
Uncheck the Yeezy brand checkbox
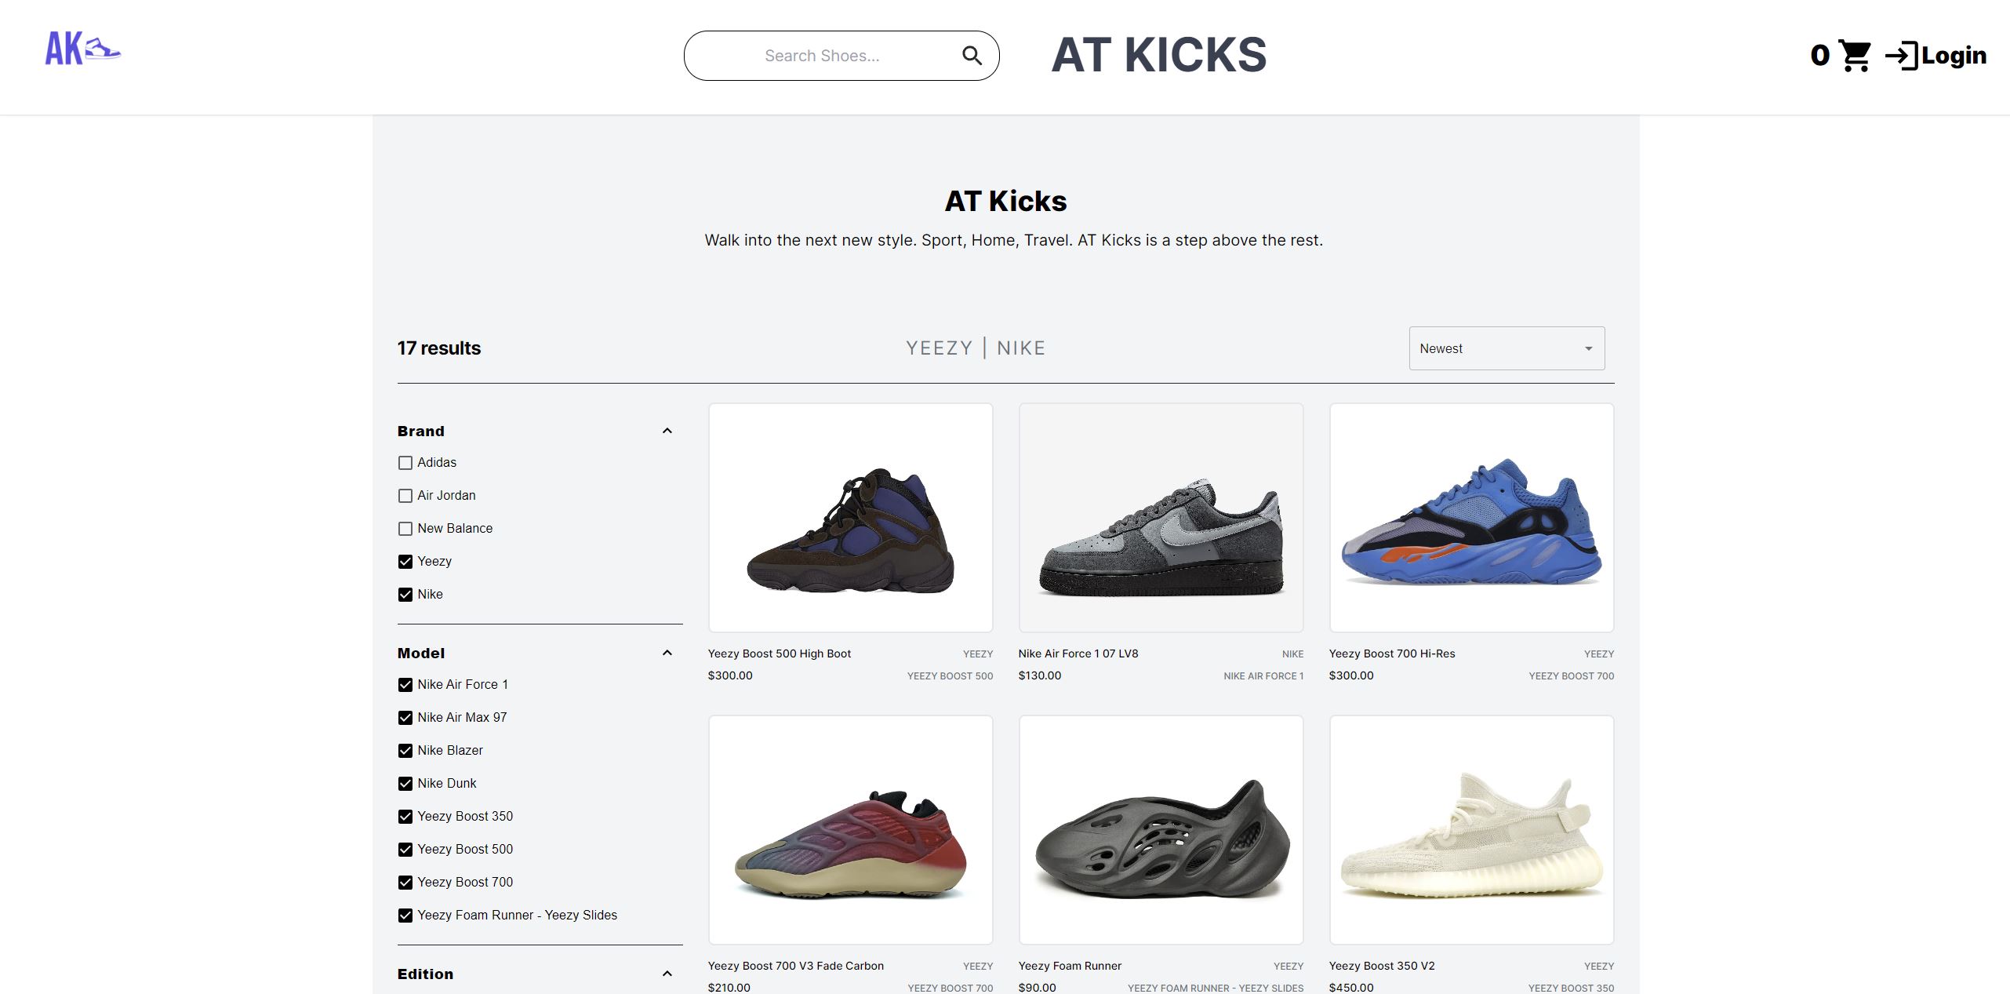point(405,562)
